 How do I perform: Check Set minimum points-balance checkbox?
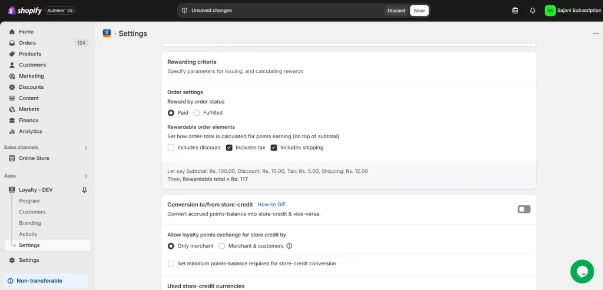171,264
